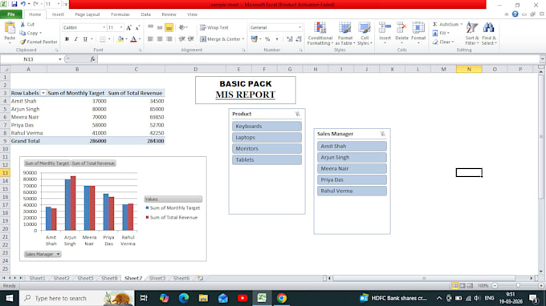This screenshot has height=306, width=546.
Task: Switch to the Review tab
Action: (x=169, y=14)
